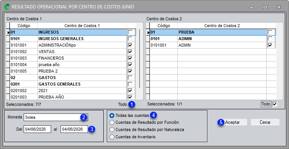The height and width of the screenshot is (149, 289).
Task: Select the VENTAS row text
Action: [47, 52]
